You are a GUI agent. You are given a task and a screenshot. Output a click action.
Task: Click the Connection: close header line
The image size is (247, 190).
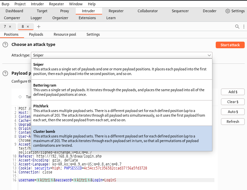click(x=35, y=172)
